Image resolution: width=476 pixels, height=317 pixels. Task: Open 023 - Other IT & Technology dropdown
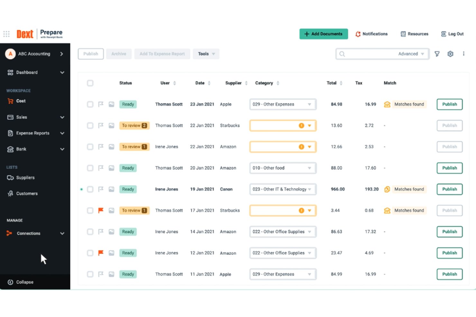click(x=283, y=189)
